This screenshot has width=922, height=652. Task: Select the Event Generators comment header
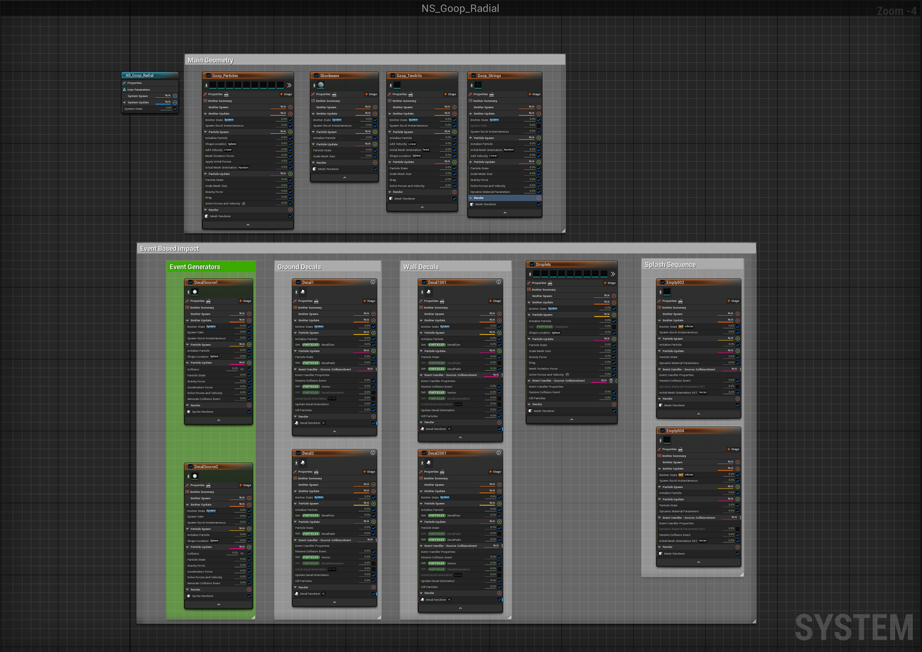click(x=211, y=266)
